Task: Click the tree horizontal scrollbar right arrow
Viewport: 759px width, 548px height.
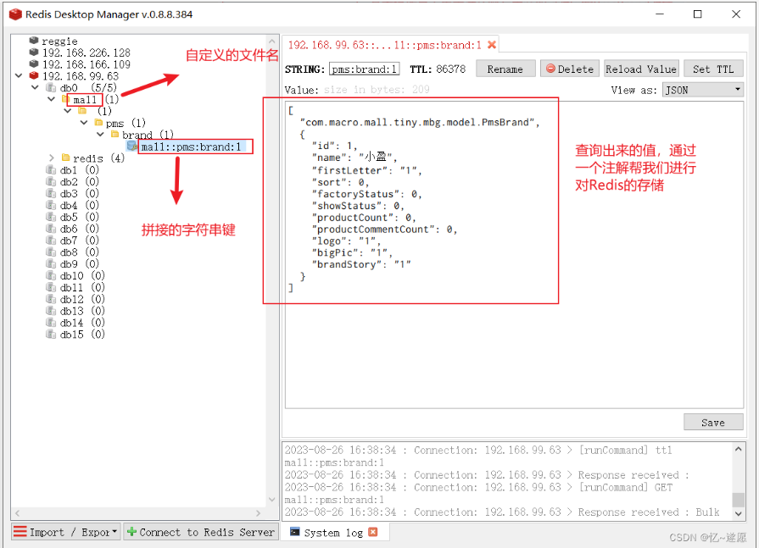Action: tap(258, 512)
